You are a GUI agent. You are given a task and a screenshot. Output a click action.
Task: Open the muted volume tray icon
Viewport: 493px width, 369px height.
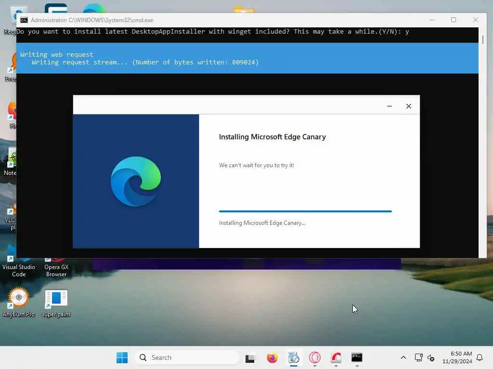click(x=431, y=357)
